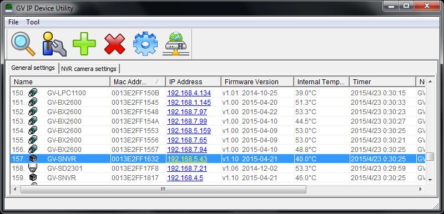This screenshot has width=444, height=214.
Task: Click Mac address 0013E2FF1632
Action: pos(135,159)
